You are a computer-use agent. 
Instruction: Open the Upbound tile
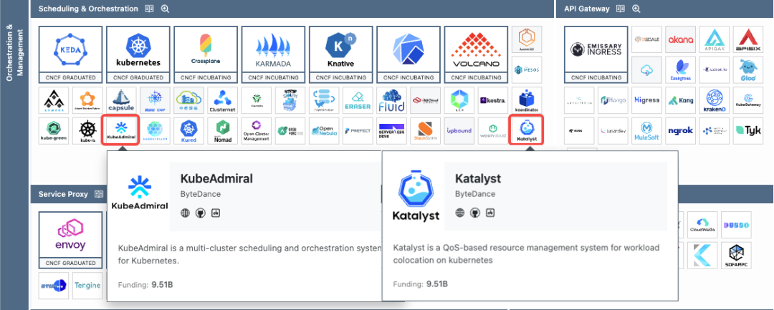[x=459, y=130]
